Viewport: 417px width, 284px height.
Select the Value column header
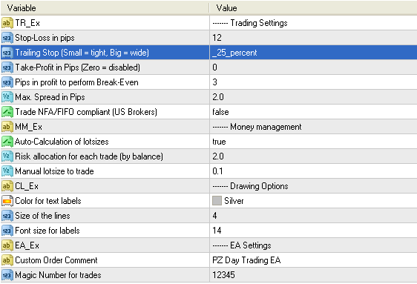313,8
